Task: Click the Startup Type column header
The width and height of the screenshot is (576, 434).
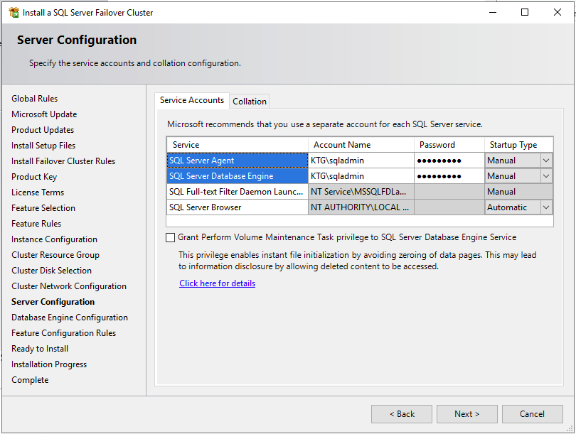Action: click(x=518, y=145)
